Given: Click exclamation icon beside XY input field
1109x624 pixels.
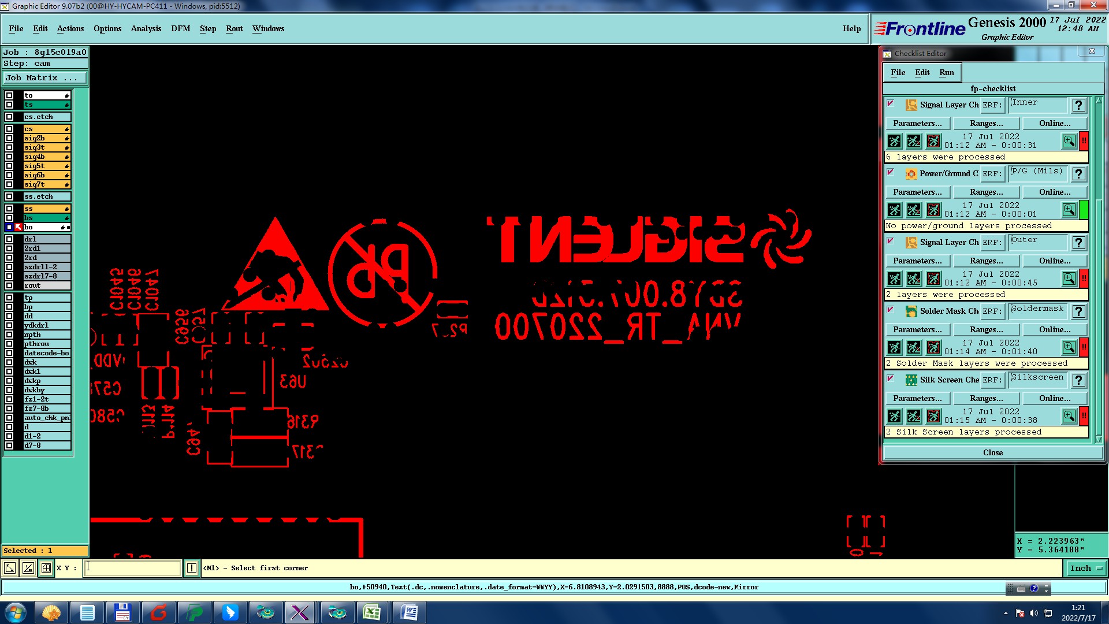Looking at the screenshot, I should click(x=192, y=568).
